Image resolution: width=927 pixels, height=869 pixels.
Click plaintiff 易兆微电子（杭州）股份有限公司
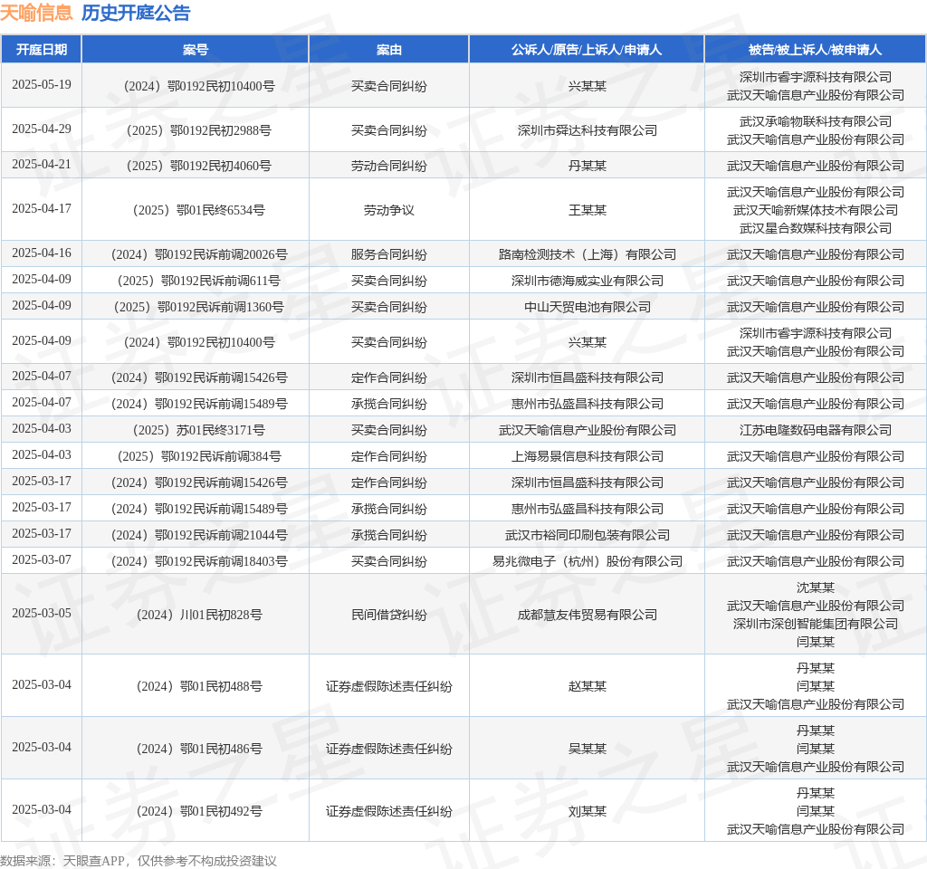pos(587,561)
